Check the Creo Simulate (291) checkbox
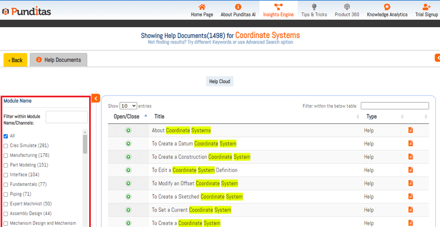440x227 pixels. tap(6, 146)
